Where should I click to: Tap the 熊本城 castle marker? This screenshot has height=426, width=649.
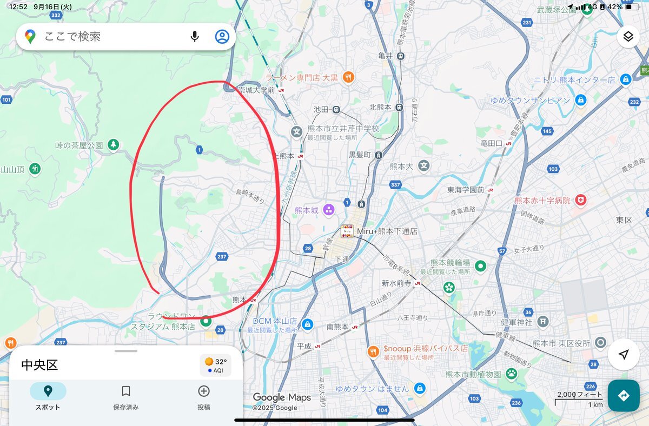(x=328, y=209)
